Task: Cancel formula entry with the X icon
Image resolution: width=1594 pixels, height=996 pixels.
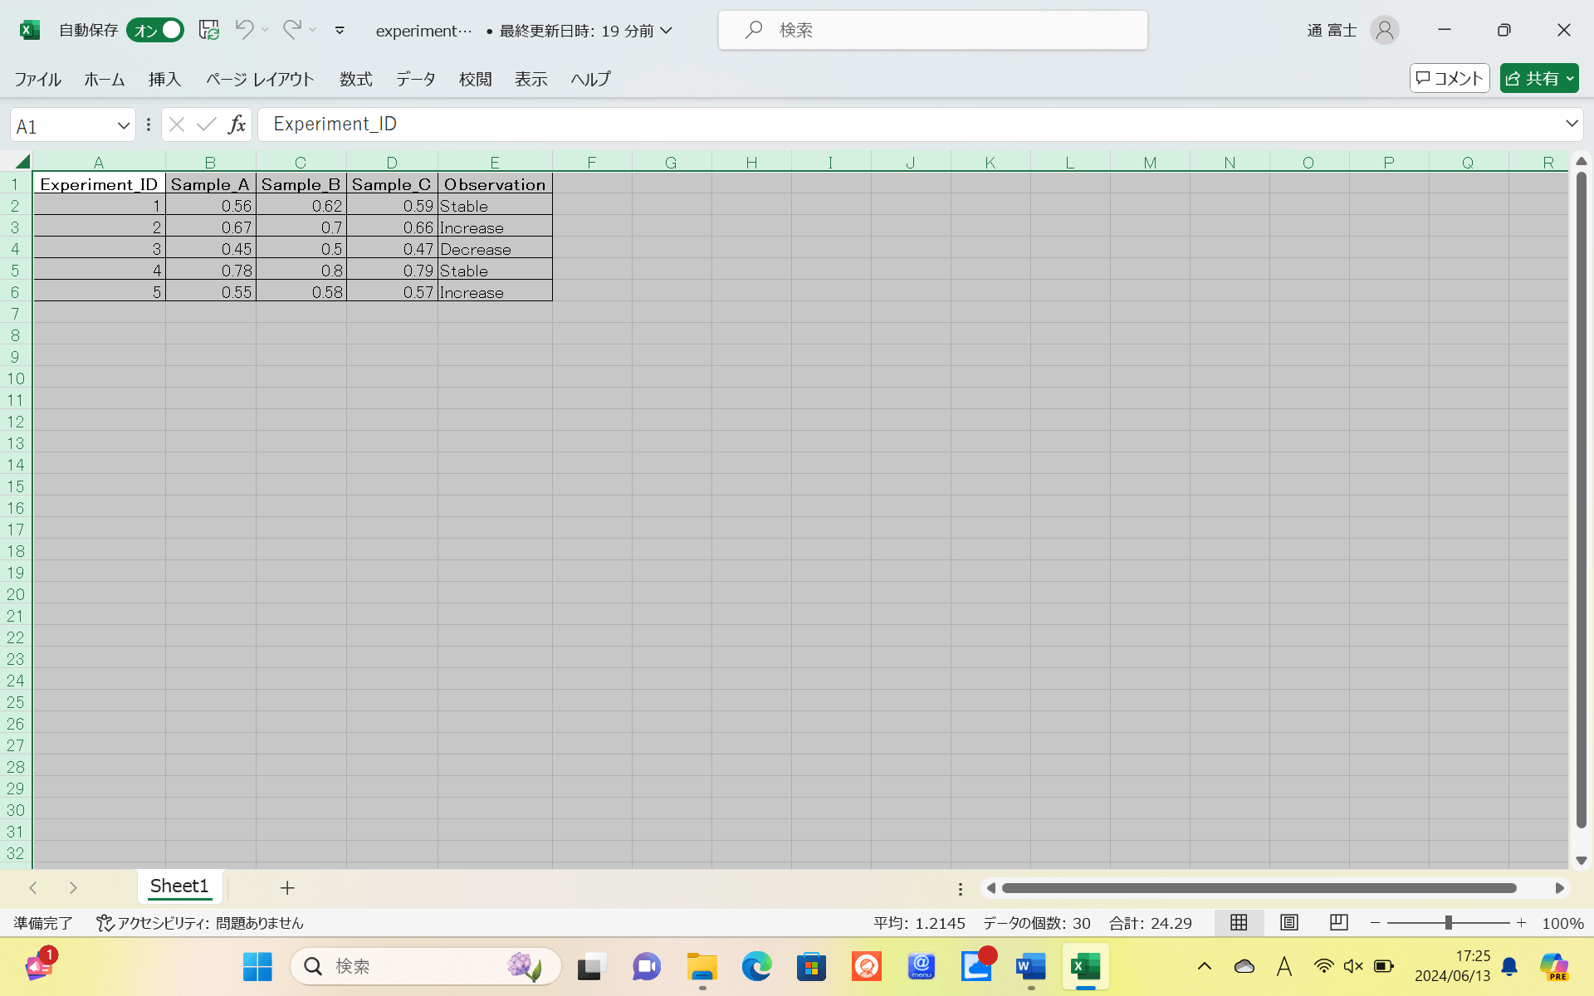Action: tap(176, 124)
